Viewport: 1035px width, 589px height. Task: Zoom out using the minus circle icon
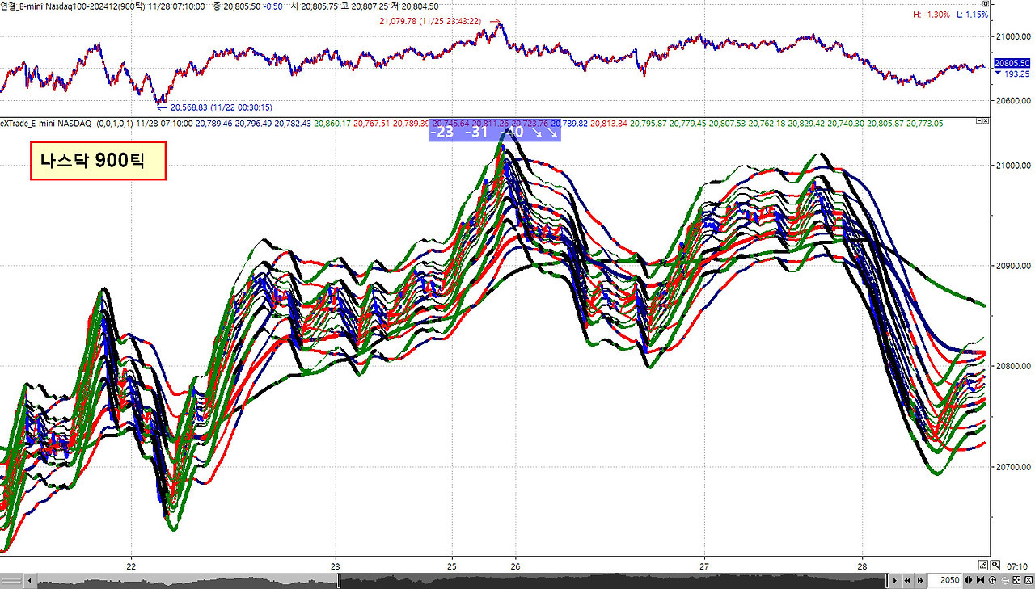tap(1005, 581)
